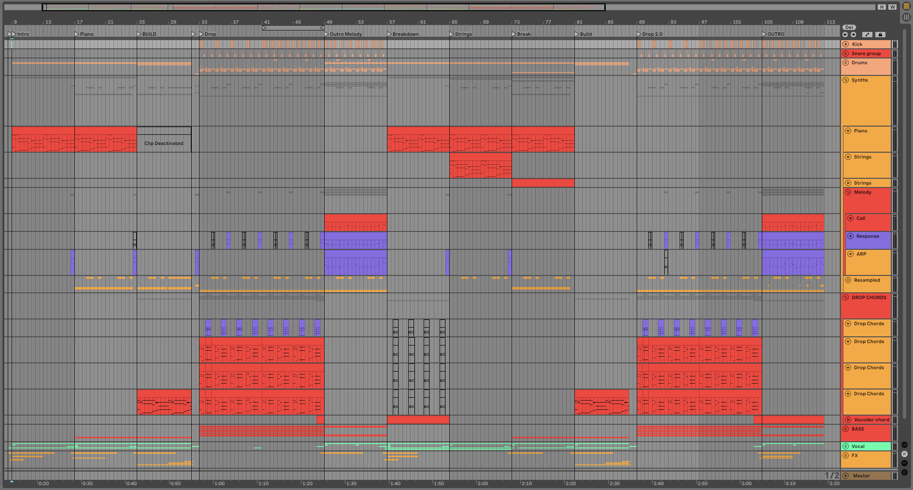Select the Strings locator marker

click(461, 34)
